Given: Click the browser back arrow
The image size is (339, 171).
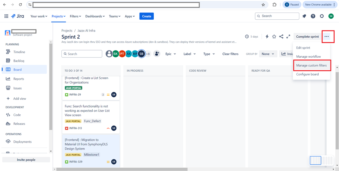Looking at the screenshot, I should pyautogui.click(x=4, y=4).
